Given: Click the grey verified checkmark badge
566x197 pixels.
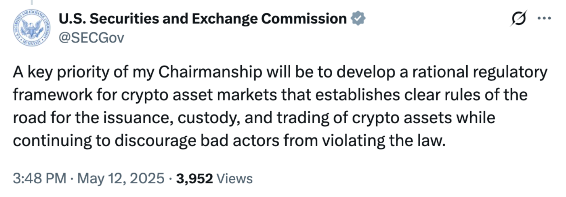Looking at the screenshot, I should pyautogui.click(x=358, y=18).
